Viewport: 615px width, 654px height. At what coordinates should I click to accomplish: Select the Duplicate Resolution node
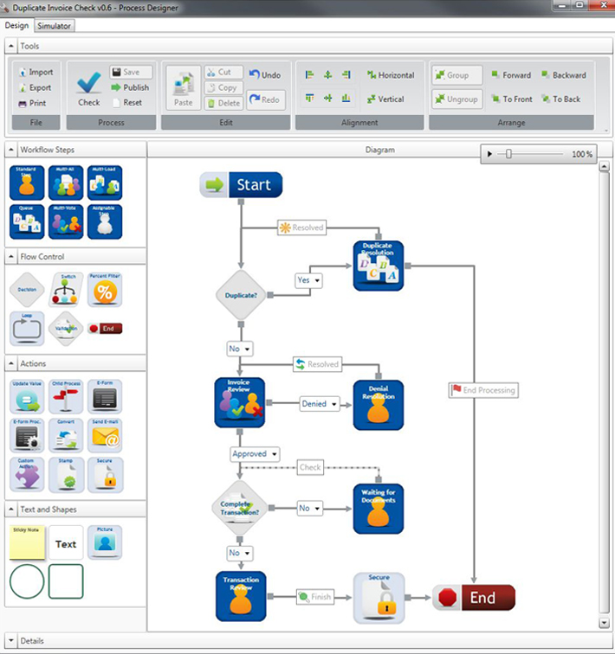pos(379,266)
